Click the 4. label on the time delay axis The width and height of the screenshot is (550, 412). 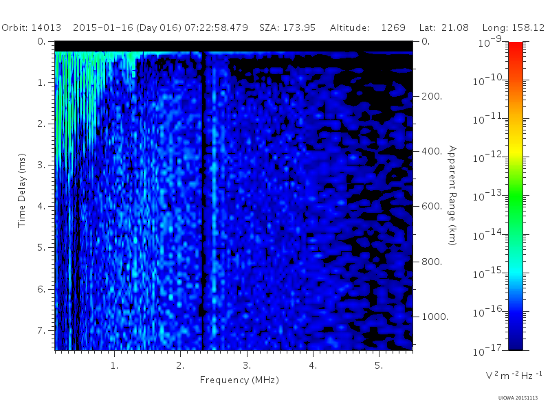(x=41, y=207)
